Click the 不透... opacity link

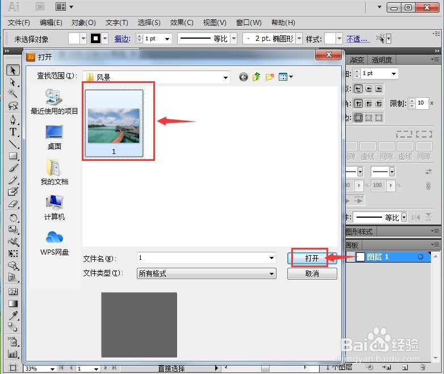(x=358, y=39)
